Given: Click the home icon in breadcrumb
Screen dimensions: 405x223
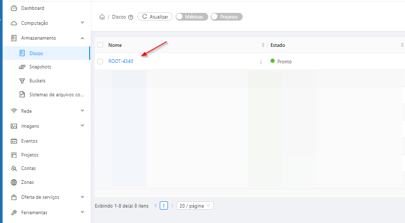Looking at the screenshot, I should (x=102, y=17).
